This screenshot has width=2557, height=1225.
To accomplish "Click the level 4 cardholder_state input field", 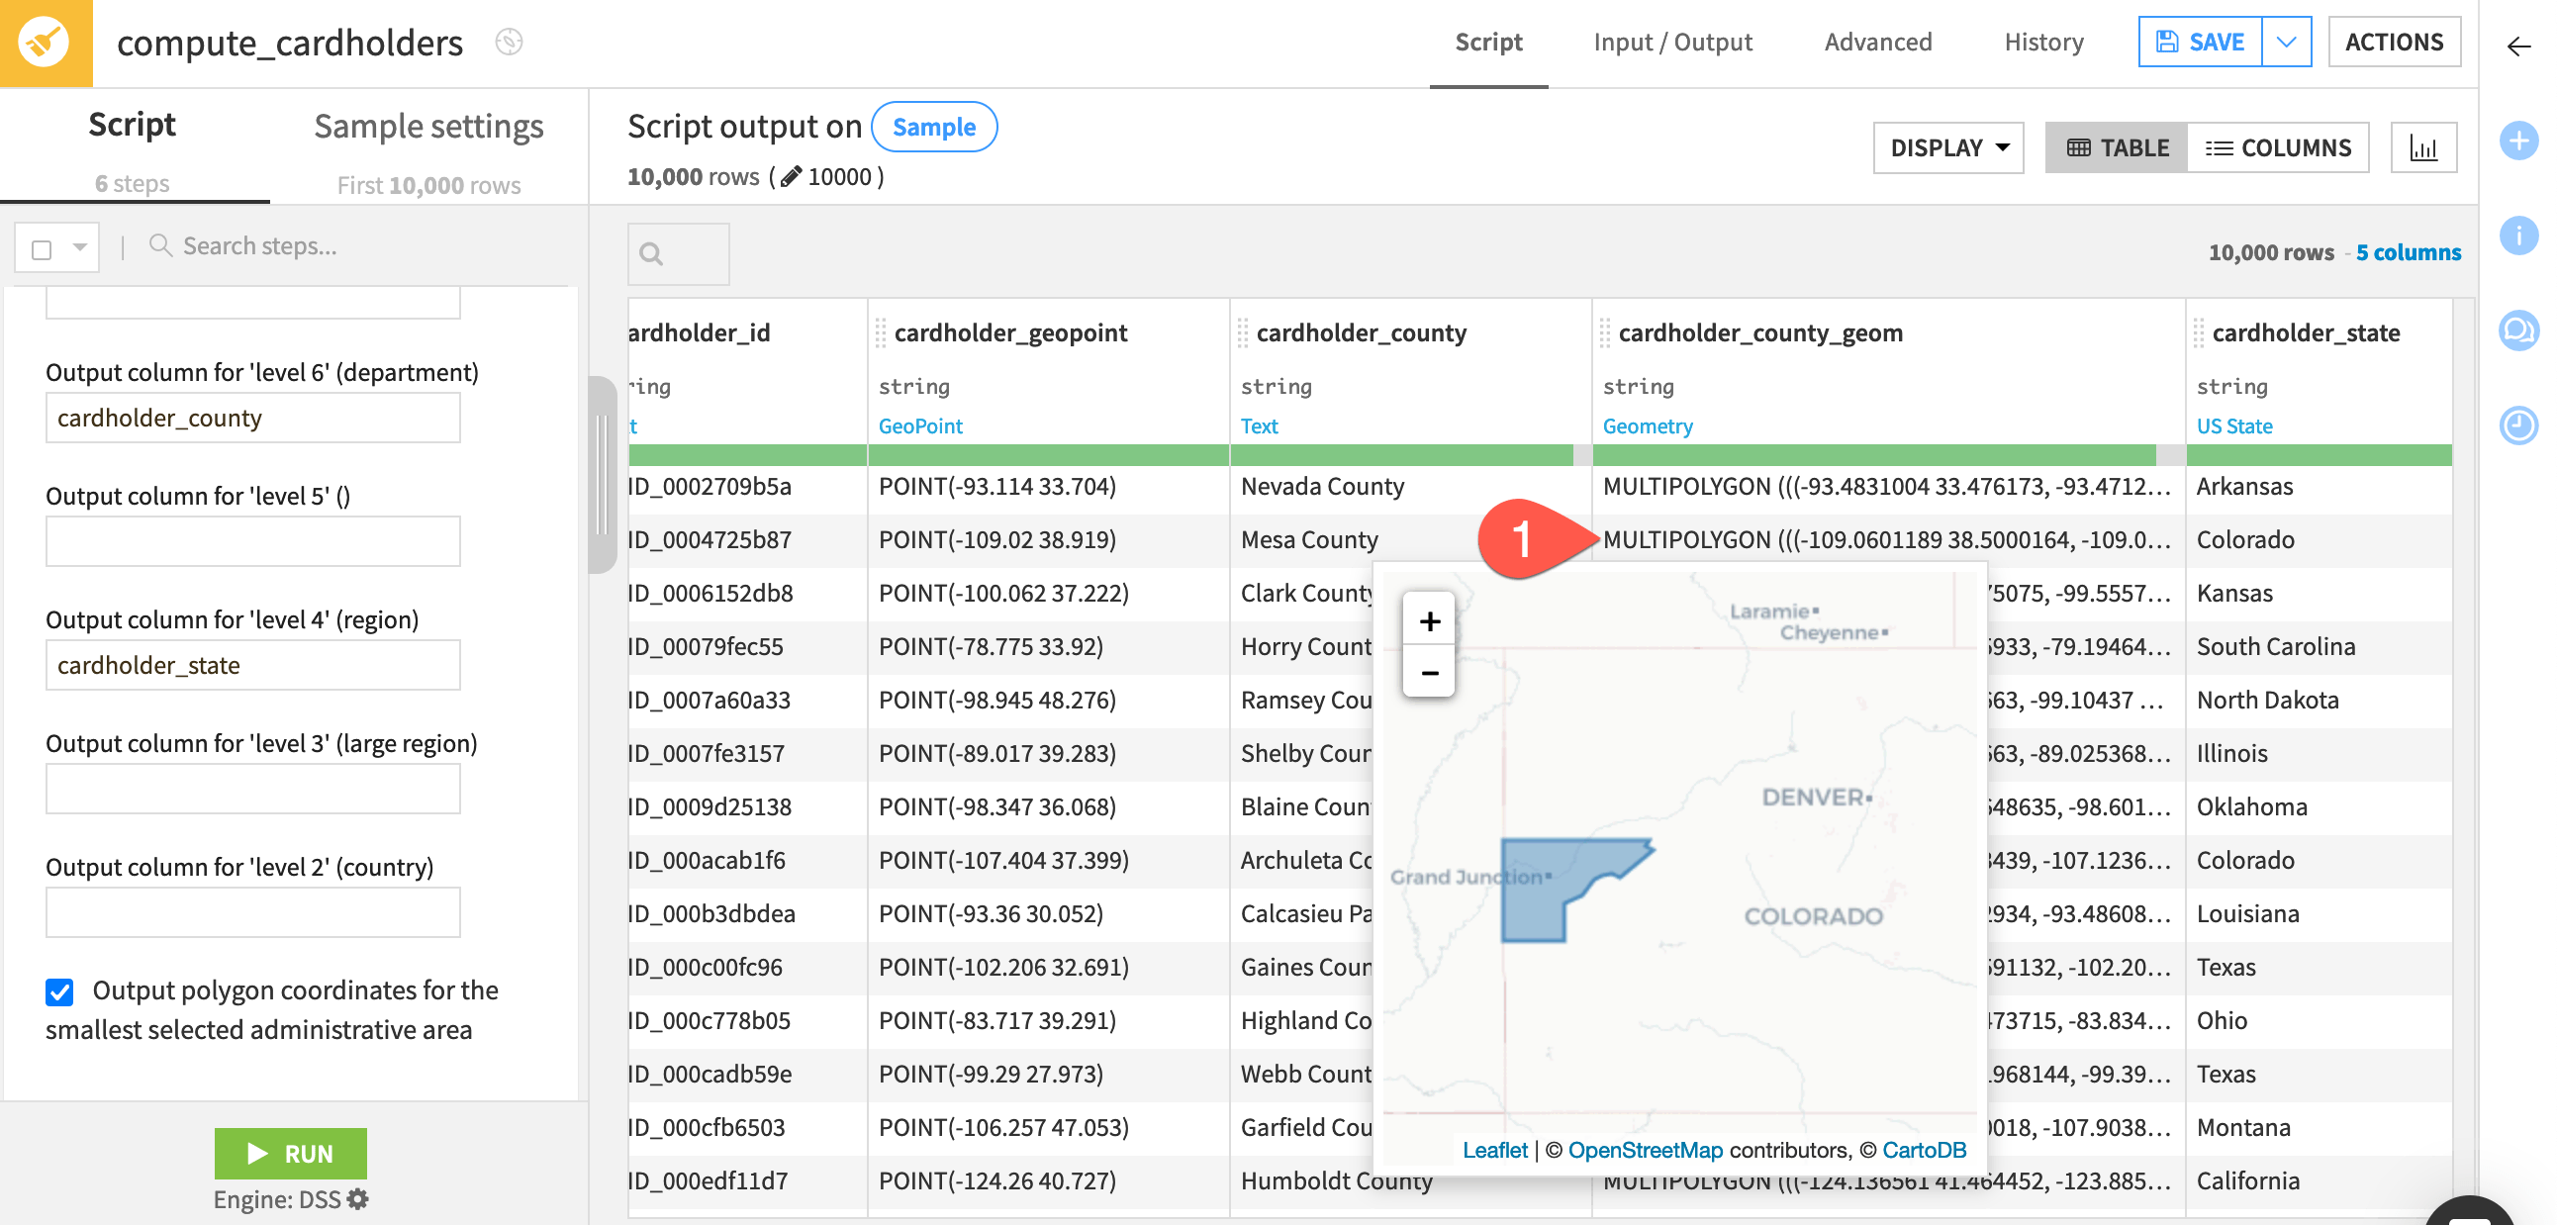I will pyautogui.click(x=252, y=665).
